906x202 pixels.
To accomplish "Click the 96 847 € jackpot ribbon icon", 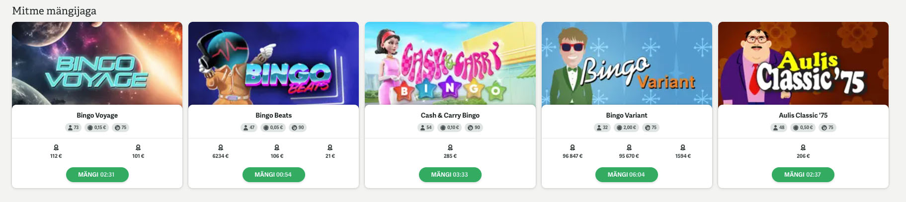I will [573, 147].
